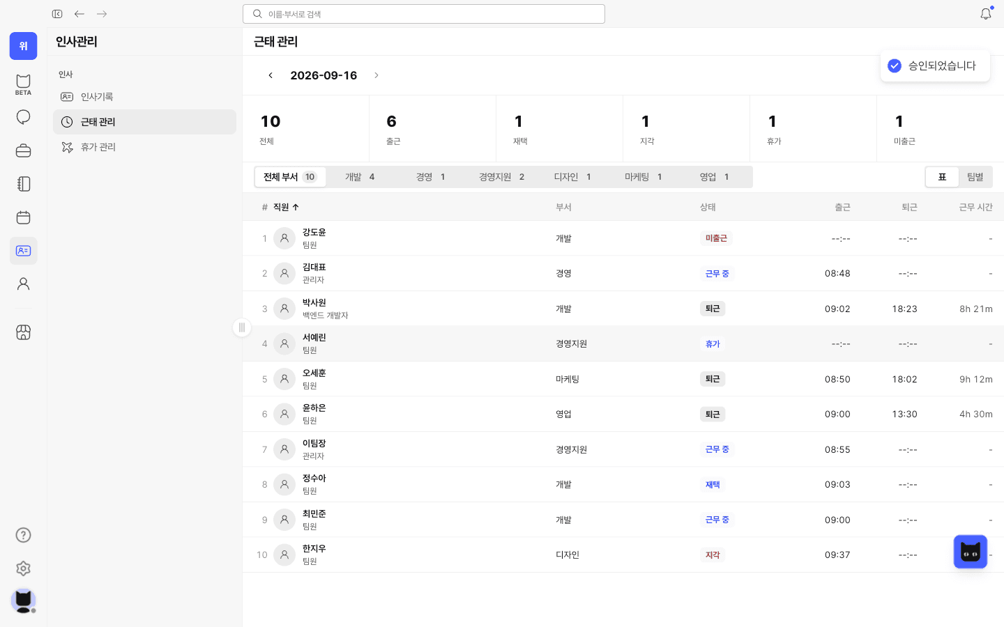Open the store icon in the sidebar
Screen dimensions: 1004x627
click(23, 332)
